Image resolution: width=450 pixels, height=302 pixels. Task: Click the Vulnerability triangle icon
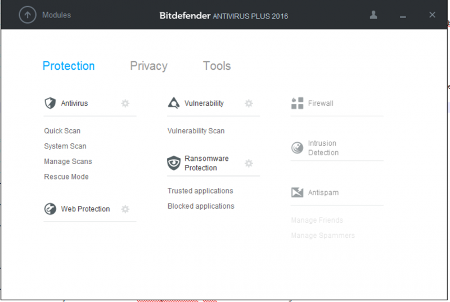[x=174, y=103]
